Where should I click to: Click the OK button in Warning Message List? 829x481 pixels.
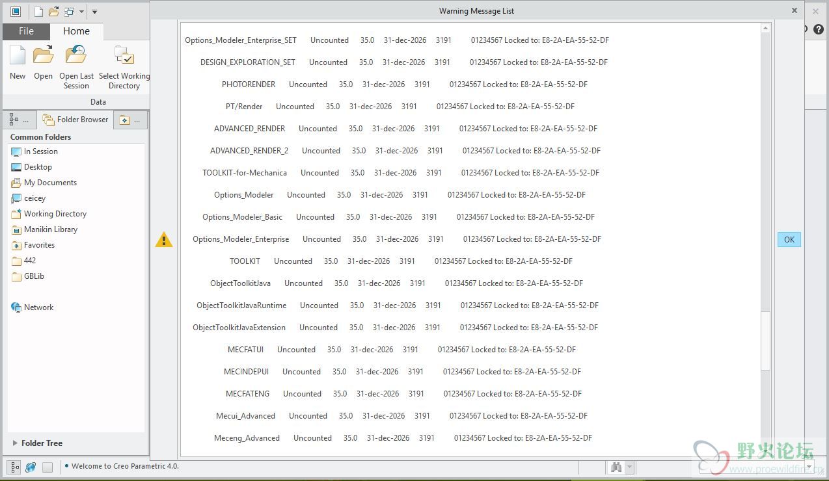[789, 239]
